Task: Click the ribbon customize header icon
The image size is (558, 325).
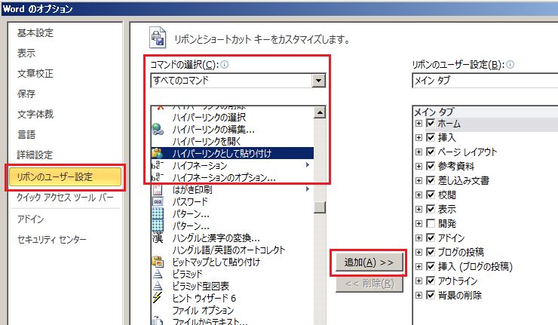Action: (x=158, y=38)
